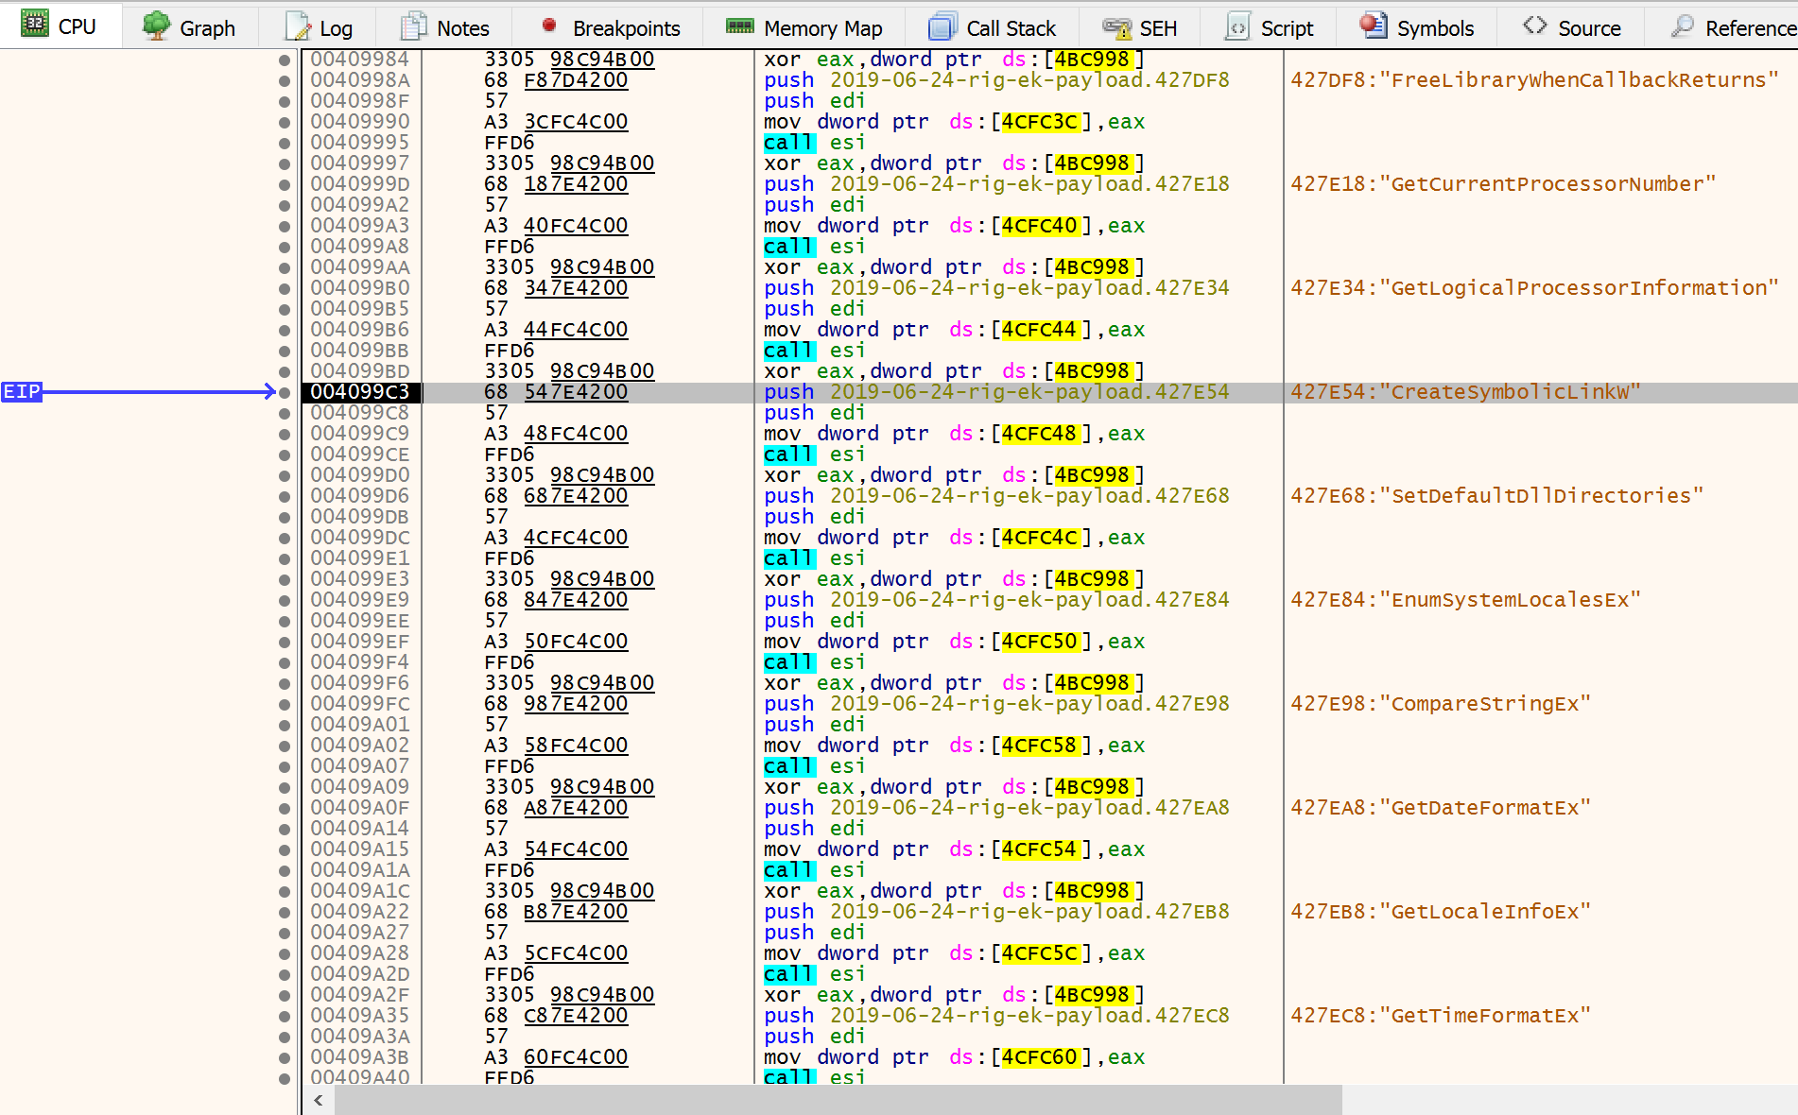Click the call esi instruction at 00409995
The image size is (1798, 1115).
pos(814,143)
